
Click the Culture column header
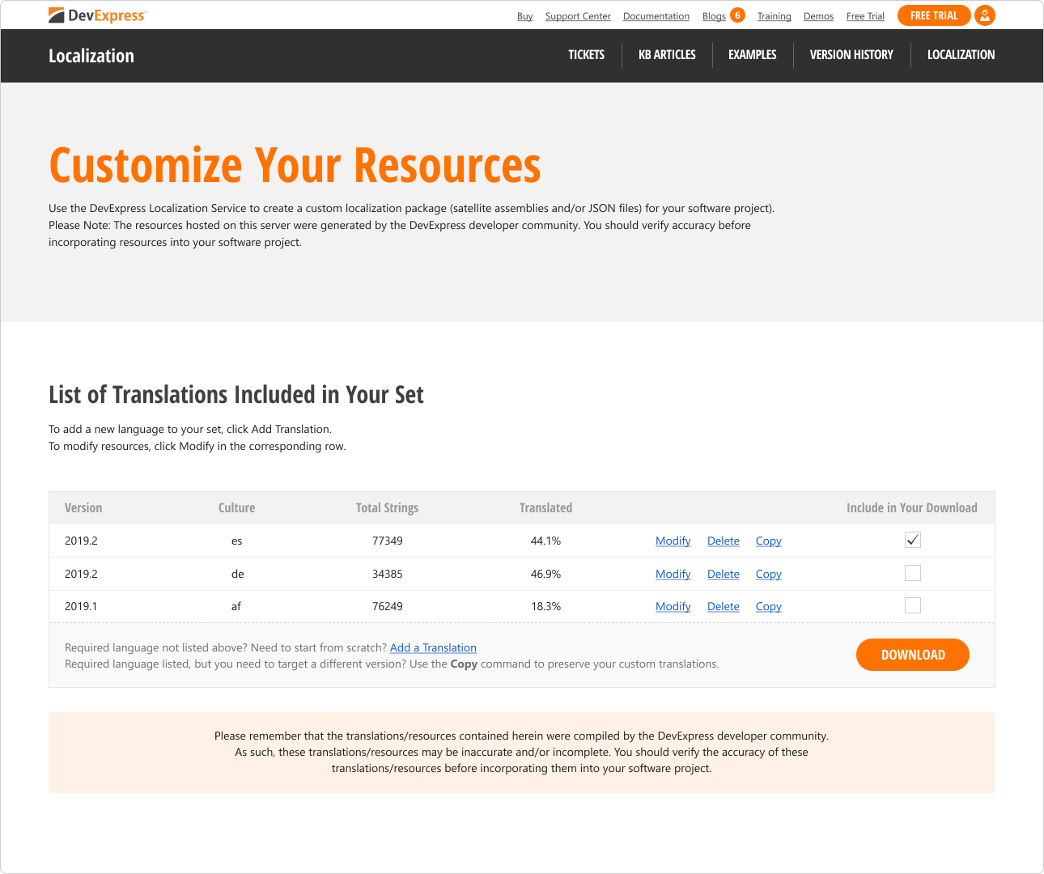tap(236, 508)
